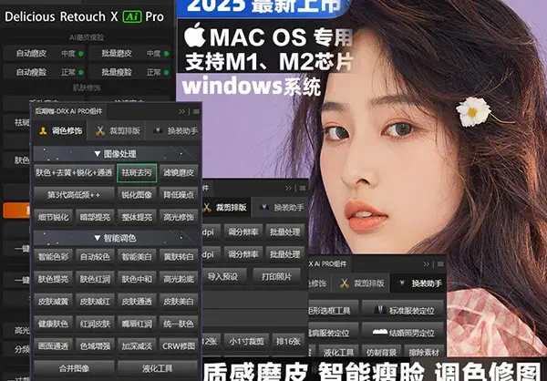Run 批量磨皮 in Delicious Retouch panel
547x381 pixels.
tap(117, 54)
